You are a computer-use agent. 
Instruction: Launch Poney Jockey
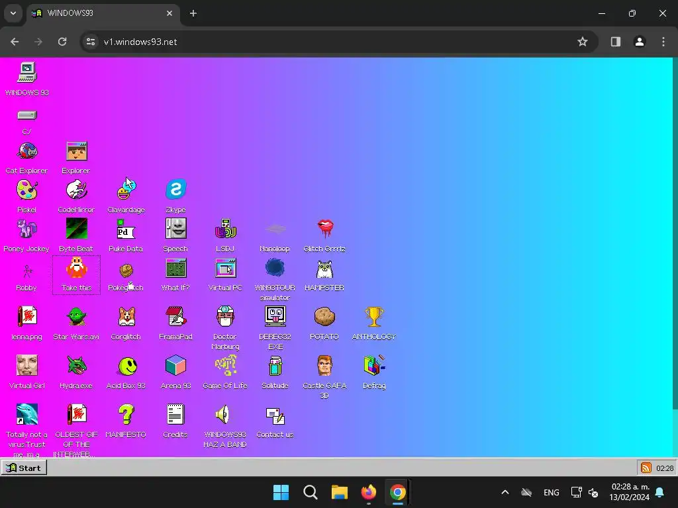pyautogui.click(x=26, y=229)
